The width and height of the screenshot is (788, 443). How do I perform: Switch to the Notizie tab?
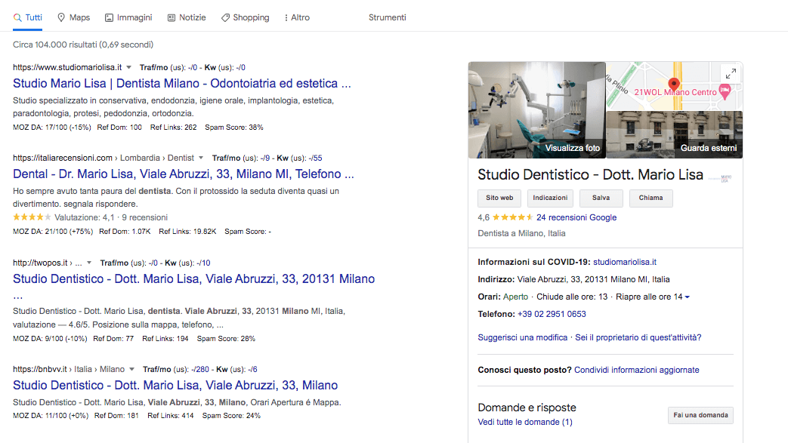point(187,17)
